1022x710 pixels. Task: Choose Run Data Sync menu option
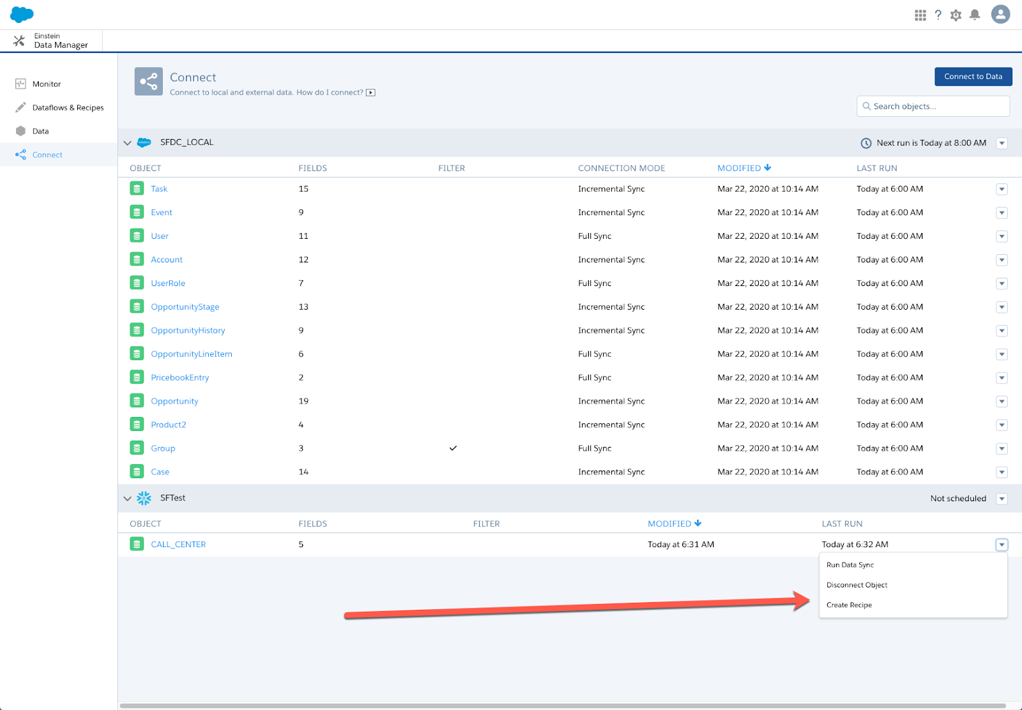pyautogui.click(x=850, y=565)
